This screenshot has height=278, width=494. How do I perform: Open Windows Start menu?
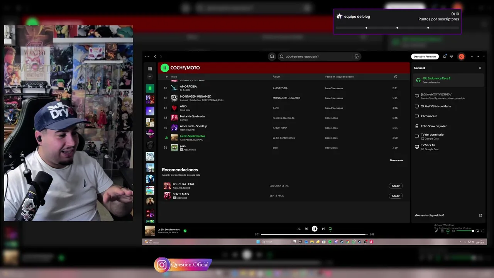tap(258, 242)
